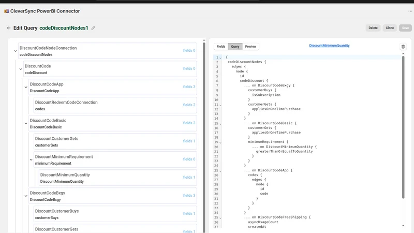Click 'fields 0' on DiscountCode row
Viewport: 414px width, 233px height.
[189, 68]
